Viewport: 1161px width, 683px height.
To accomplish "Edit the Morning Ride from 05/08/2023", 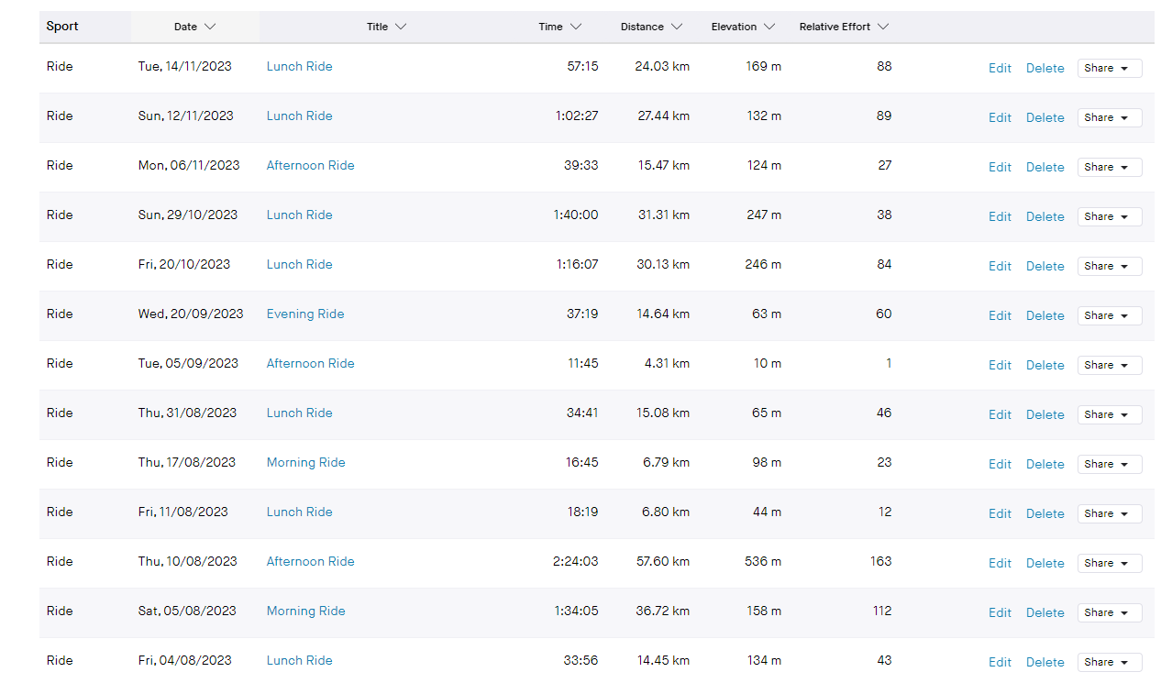I will pos(1000,612).
